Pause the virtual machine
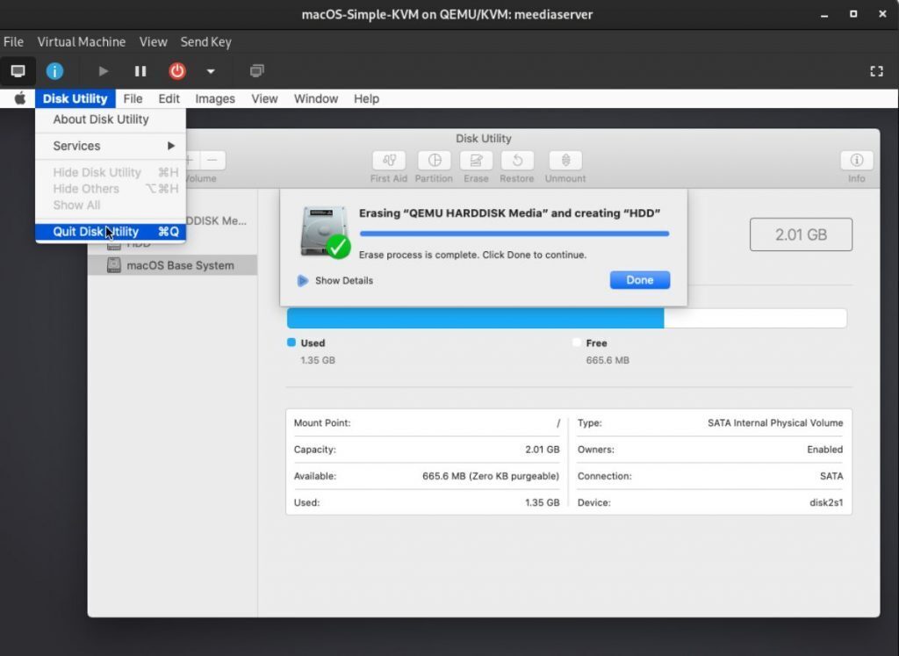The image size is (899, 656). [140, 71]
